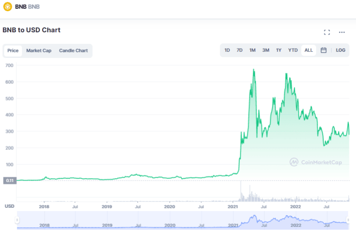Click the BNB coin logo icon

[7, 7]
